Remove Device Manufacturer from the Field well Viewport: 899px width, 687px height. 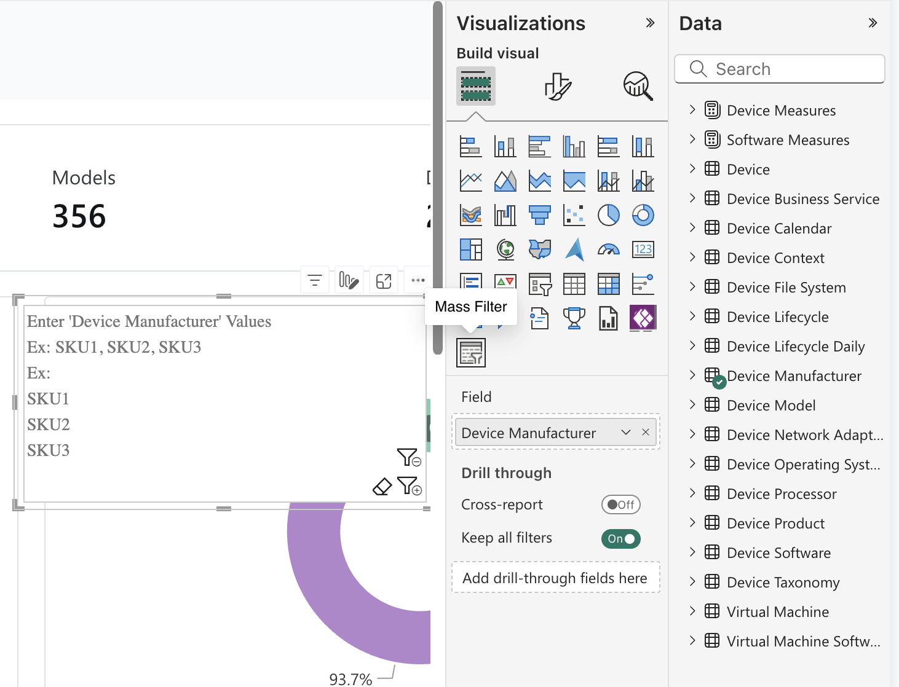tap(646, 433)
